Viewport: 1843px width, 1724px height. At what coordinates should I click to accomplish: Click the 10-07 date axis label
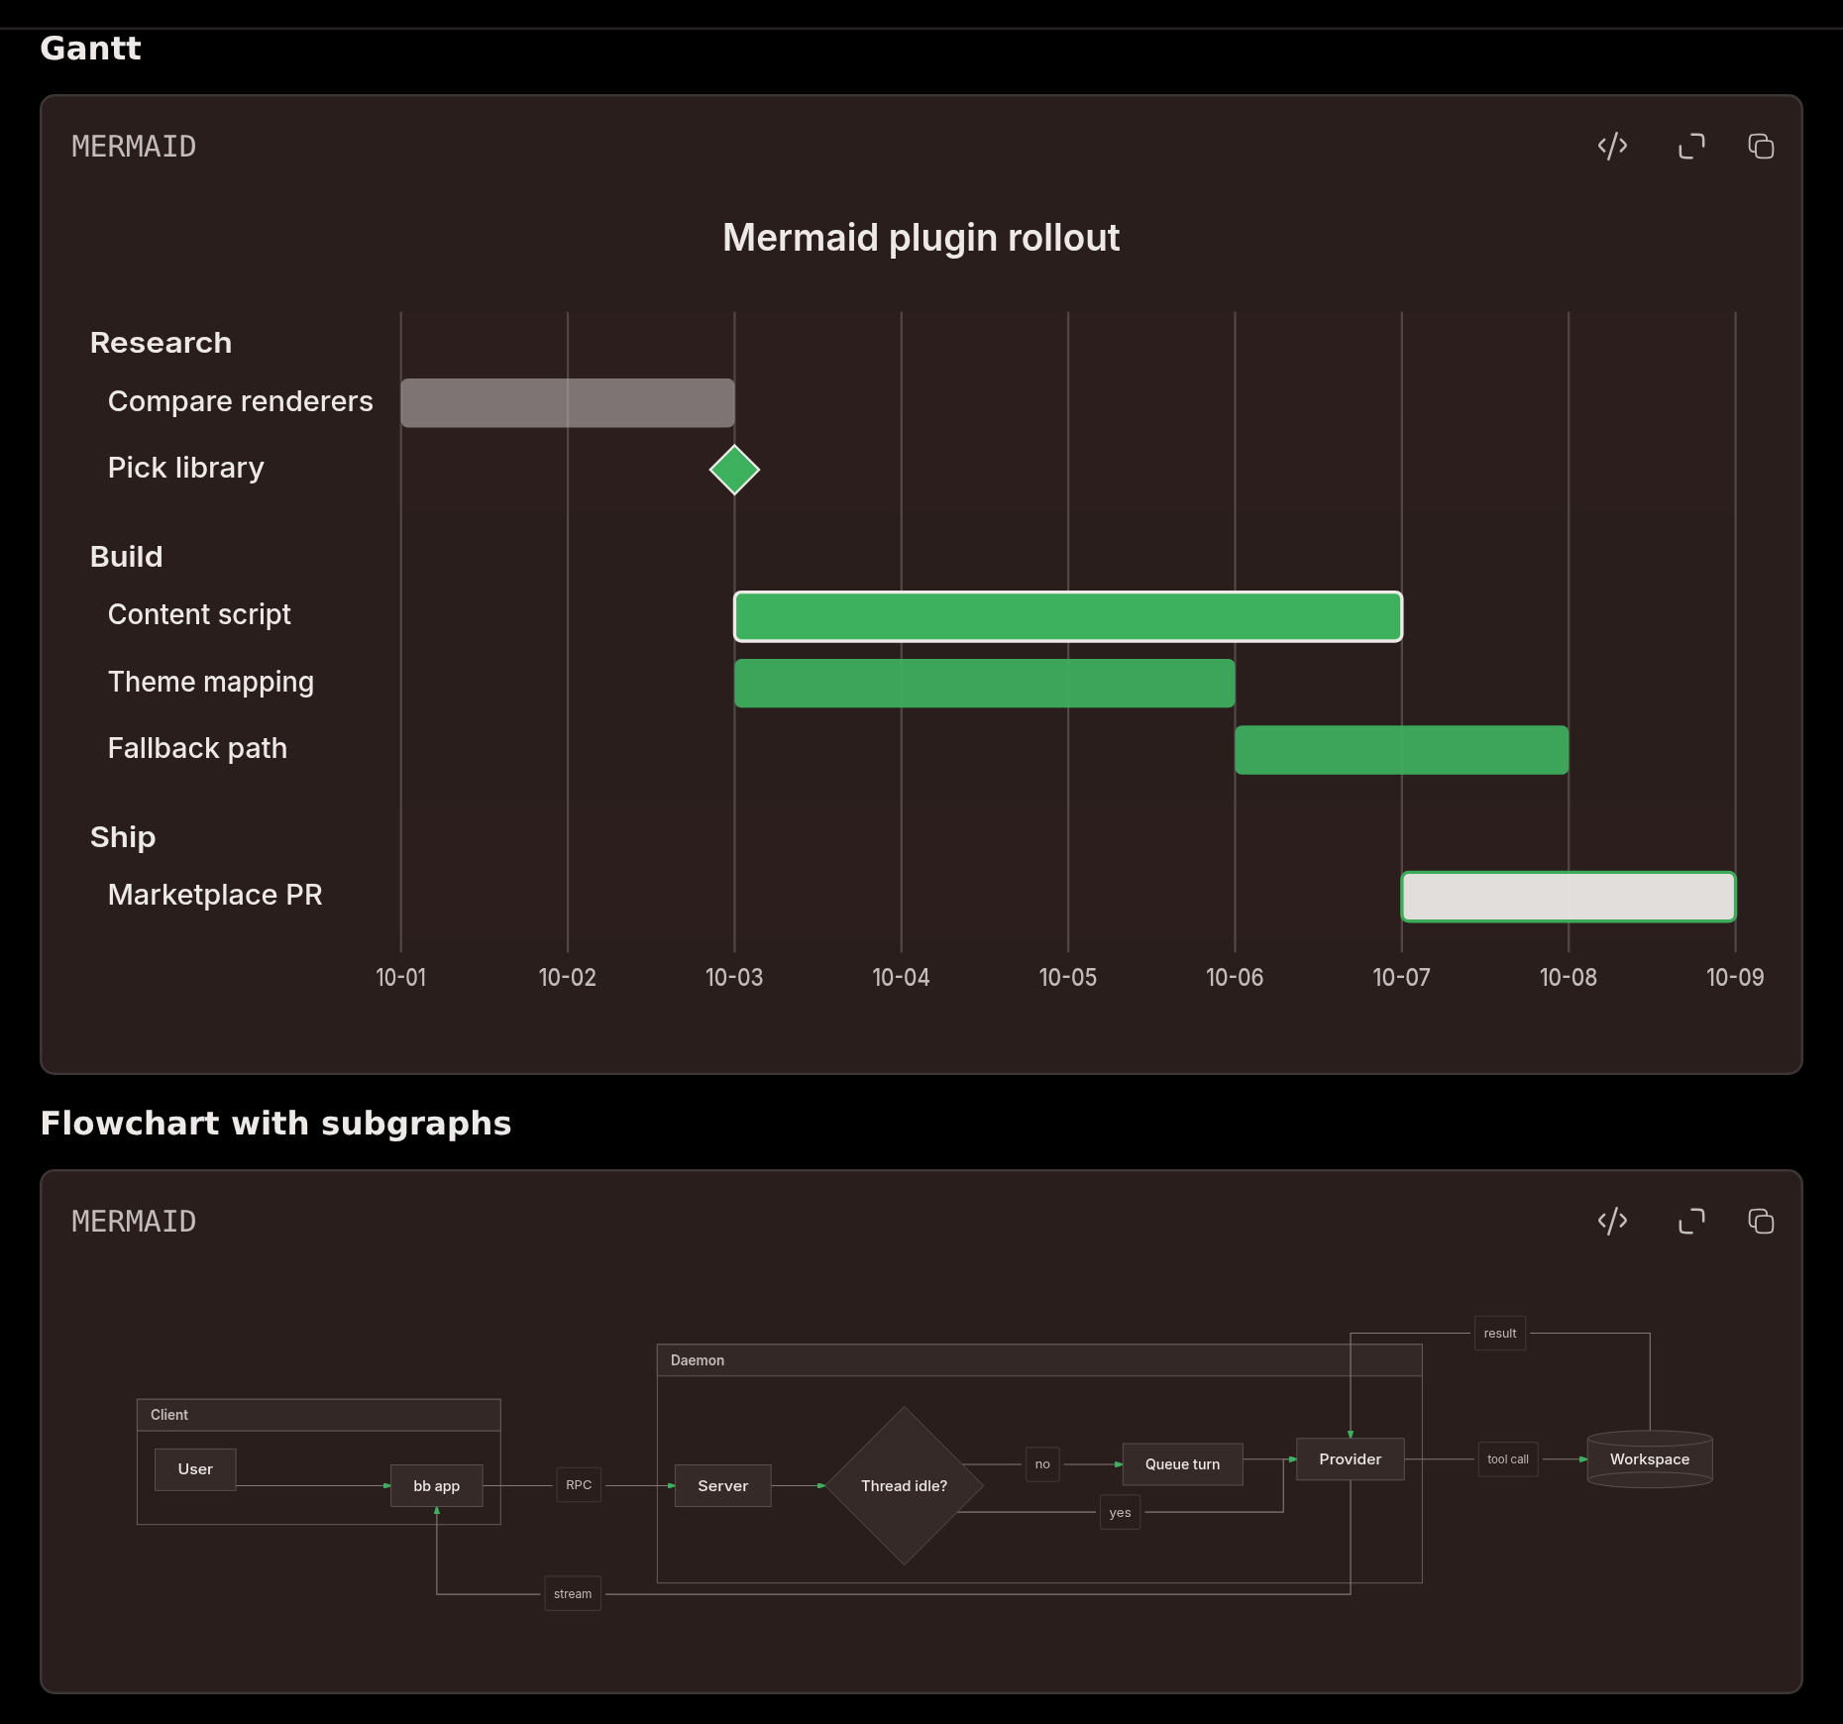pyautogui.click(x=1401, y=978)
